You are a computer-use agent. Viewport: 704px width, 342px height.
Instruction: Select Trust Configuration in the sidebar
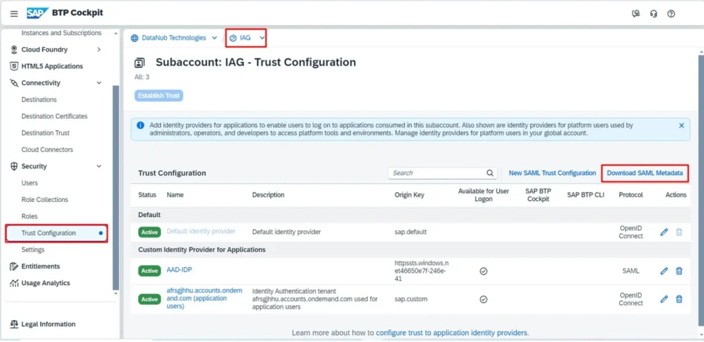coord(49,233)
